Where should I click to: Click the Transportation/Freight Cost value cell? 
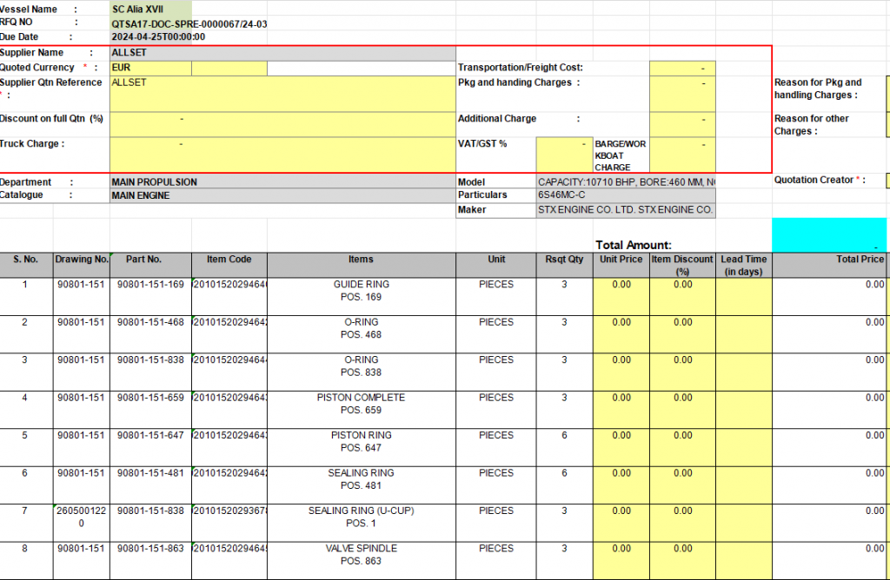point(682,68)
